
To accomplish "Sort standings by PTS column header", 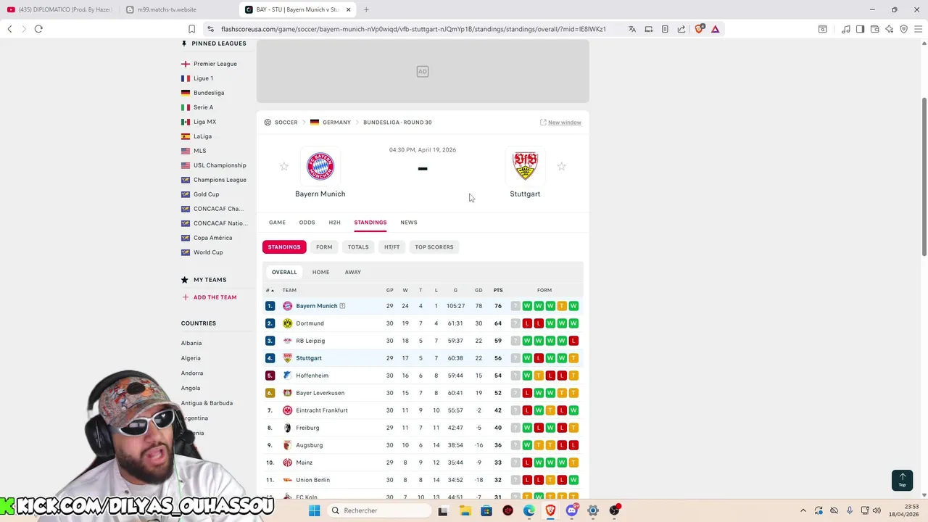I will [498, 290].
